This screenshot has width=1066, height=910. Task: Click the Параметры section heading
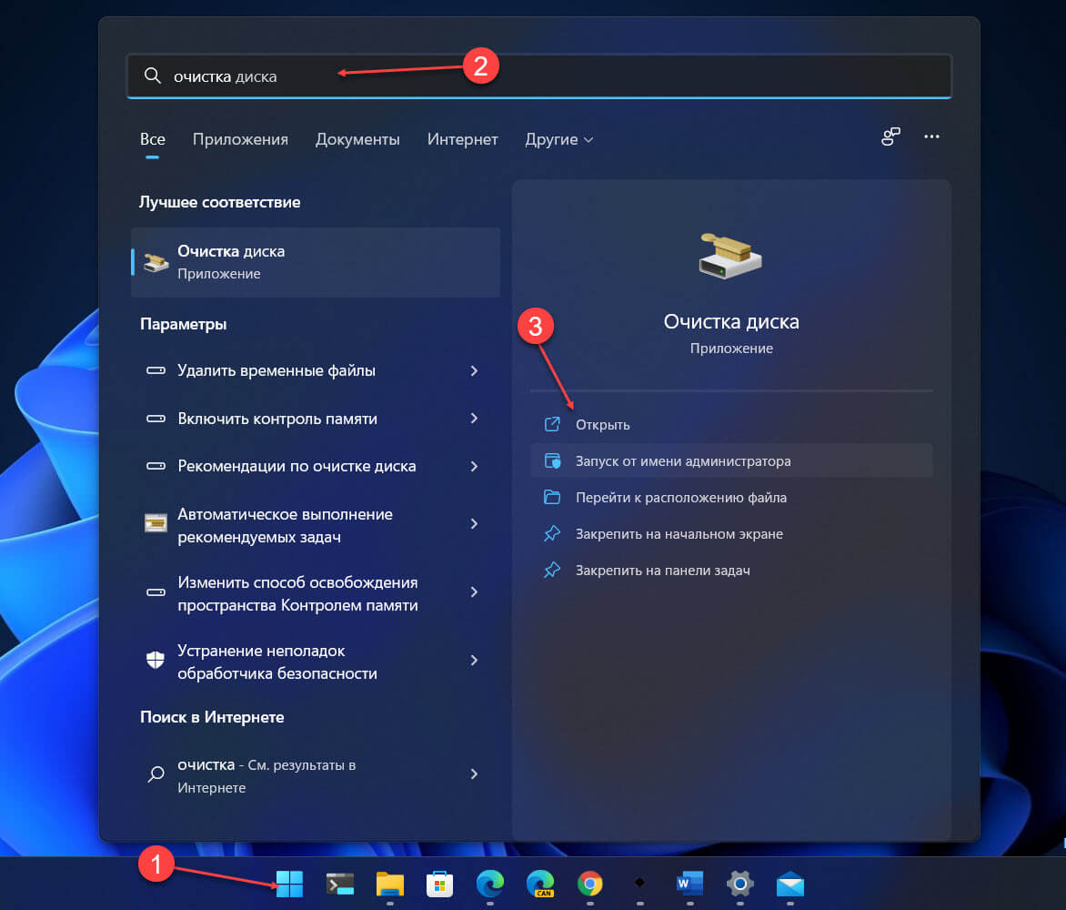[x=184, y=324]
